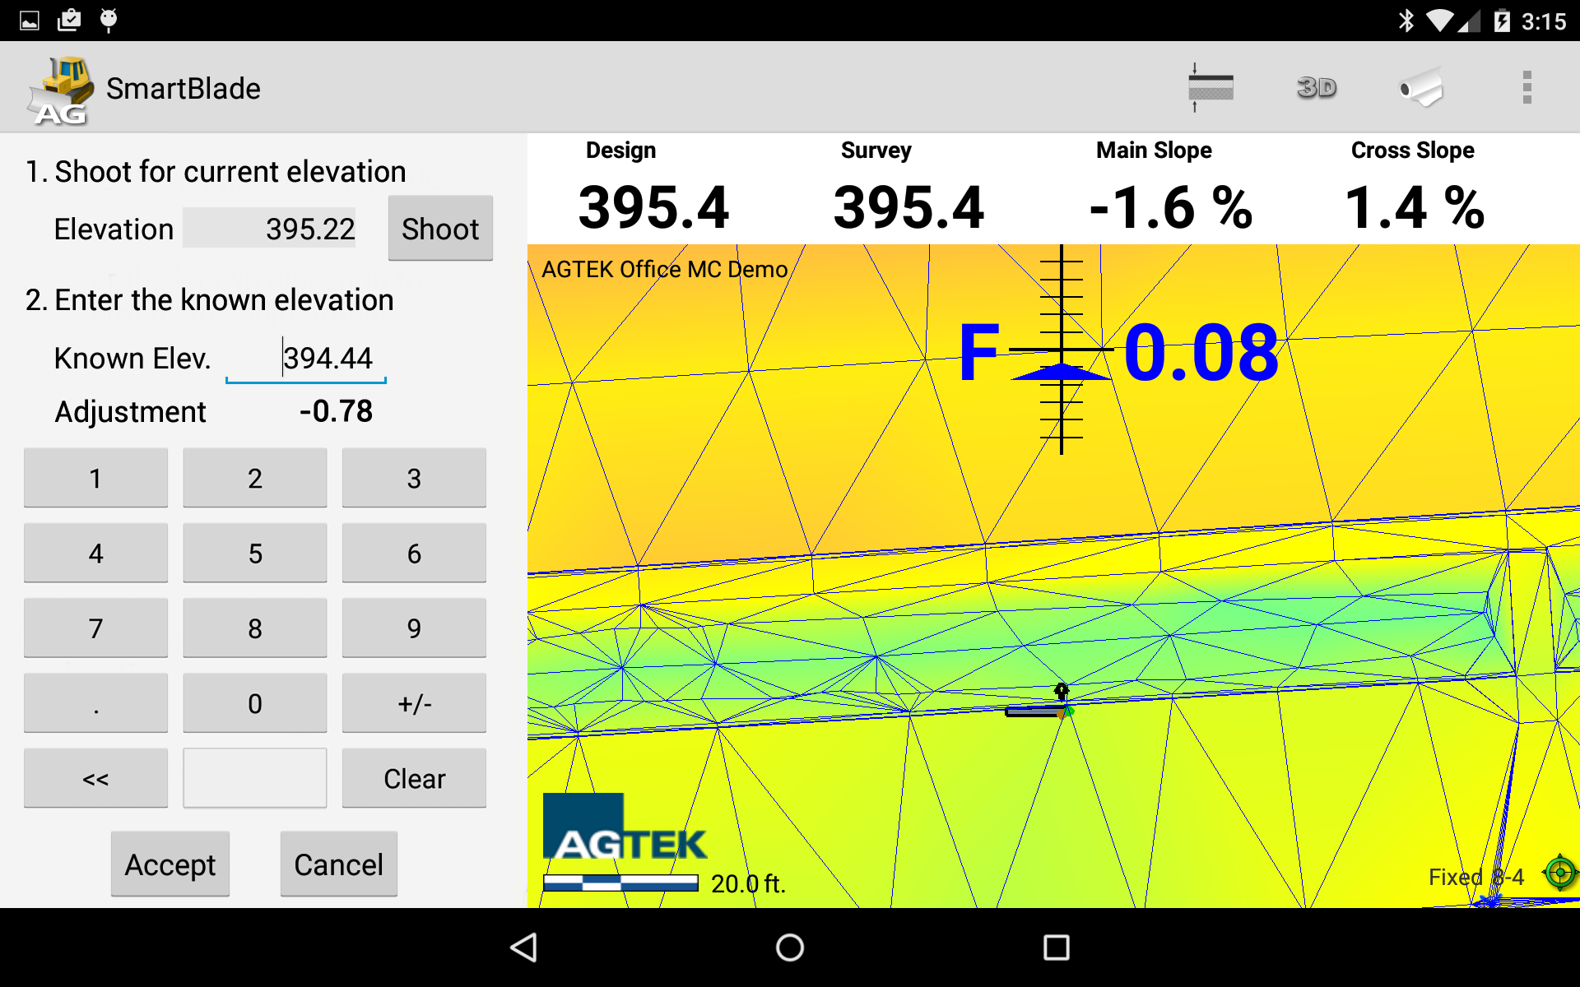Focus the Known Elev. input field

pos(306,359)
